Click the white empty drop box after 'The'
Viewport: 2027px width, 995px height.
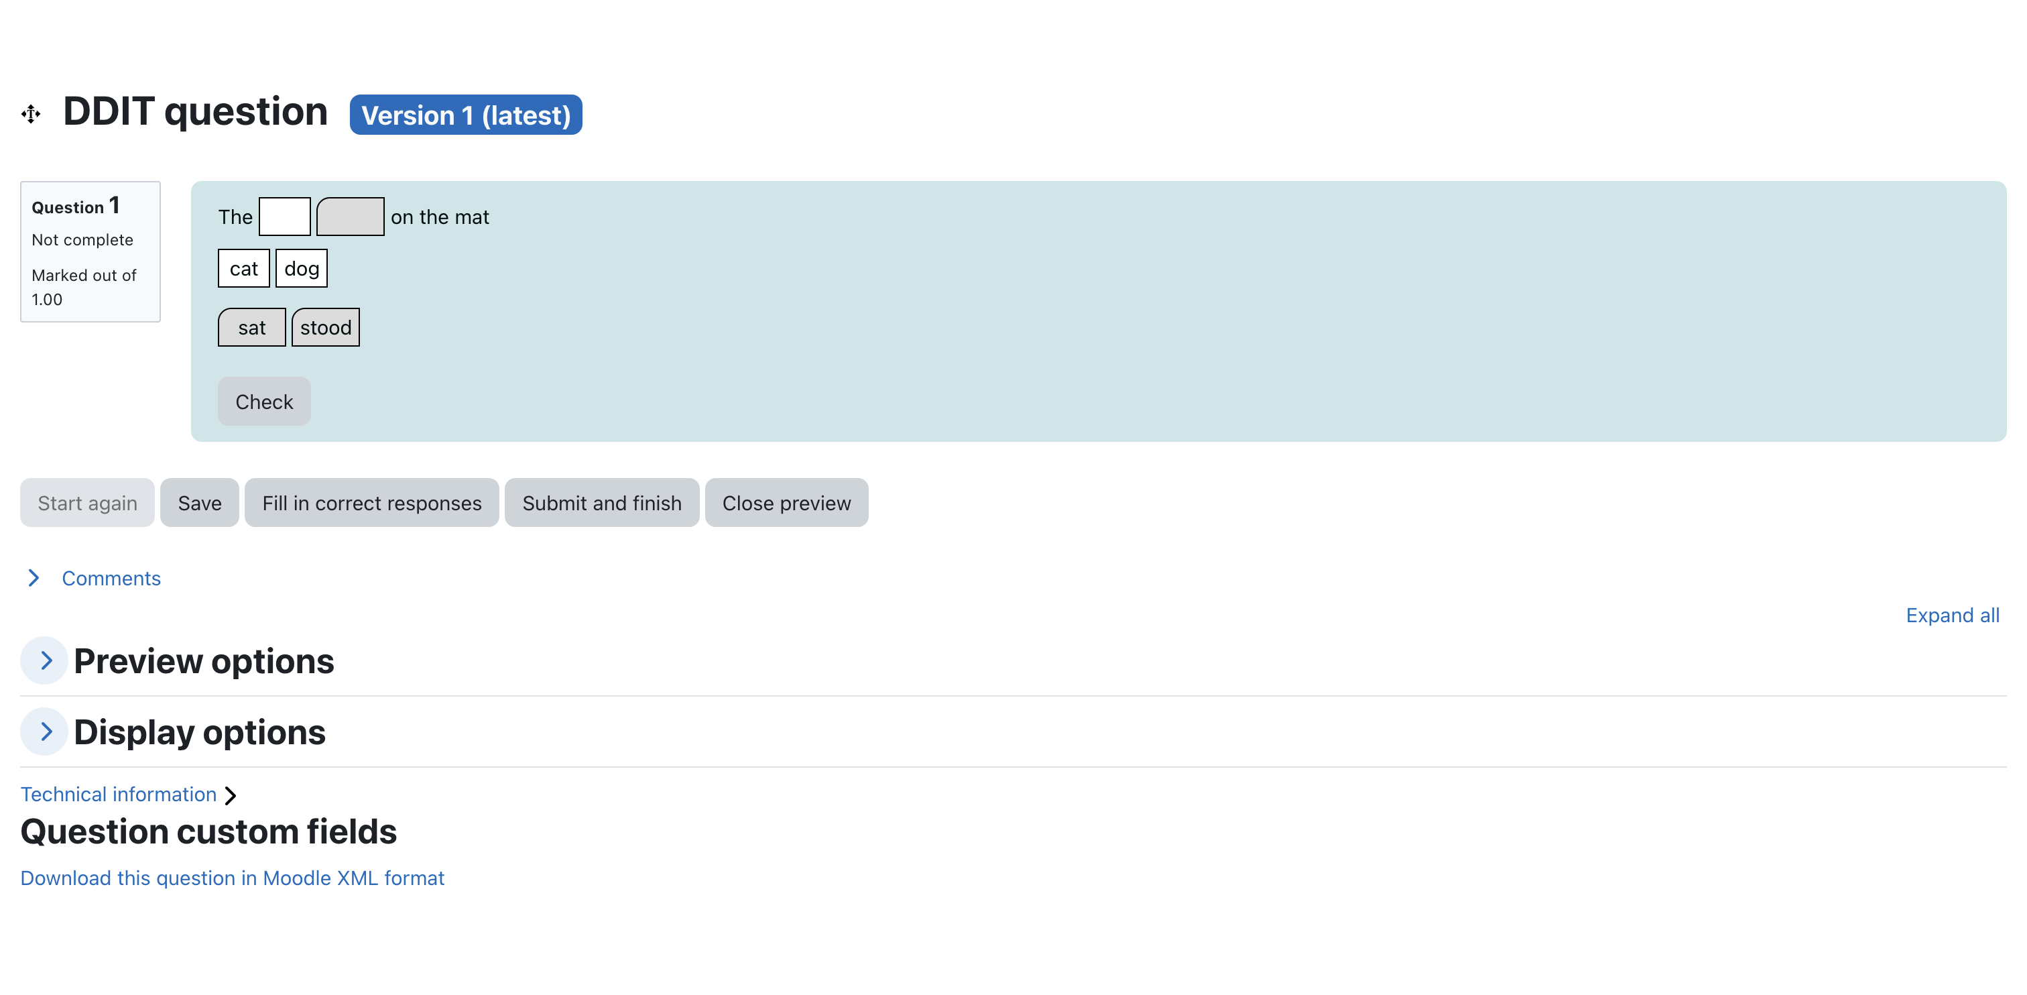(285, 217)
